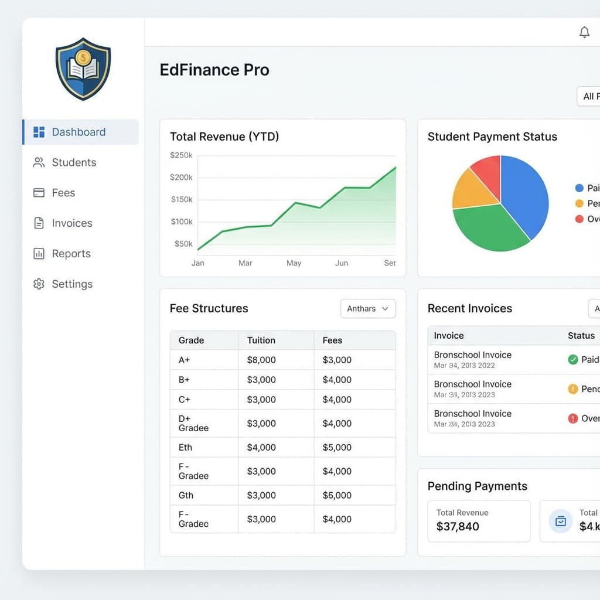Open the EdFinance Pro logo
The height and width of the screenshot is (600, 600).
click(83, 69)
